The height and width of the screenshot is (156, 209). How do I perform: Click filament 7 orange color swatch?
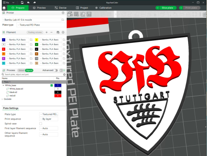[3, 54]
